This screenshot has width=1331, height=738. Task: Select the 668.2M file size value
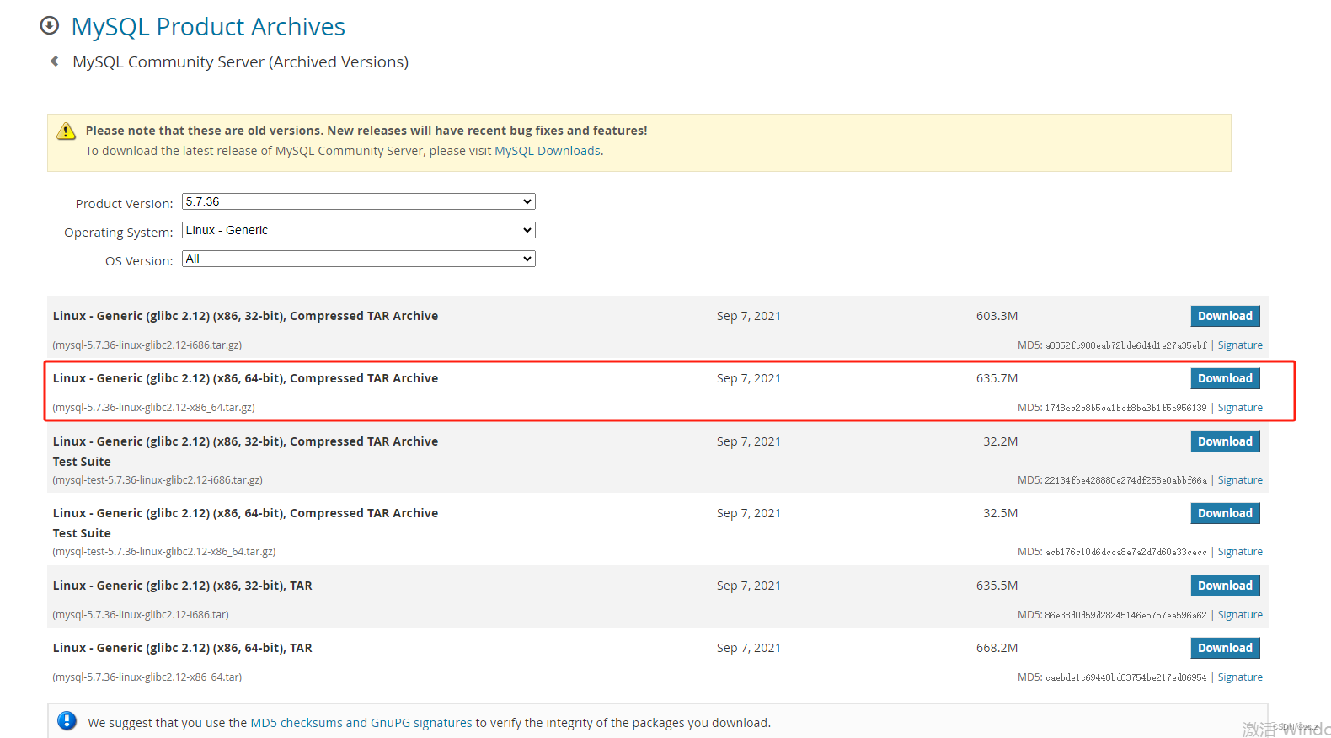point(997,648)
